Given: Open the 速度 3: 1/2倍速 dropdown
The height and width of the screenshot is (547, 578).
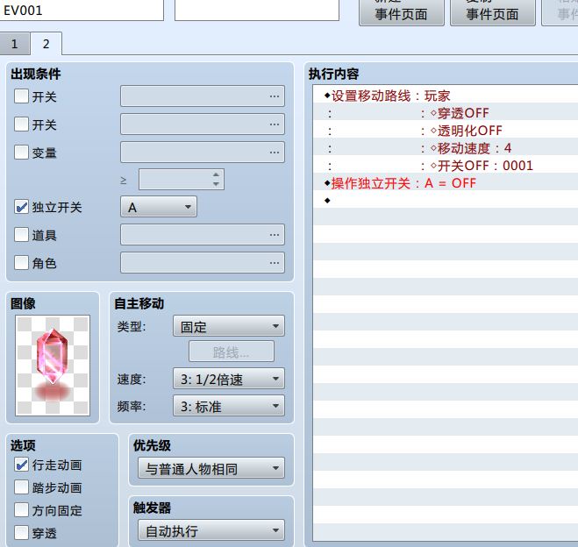Looking at the screenshot, I should pos(229,379).
